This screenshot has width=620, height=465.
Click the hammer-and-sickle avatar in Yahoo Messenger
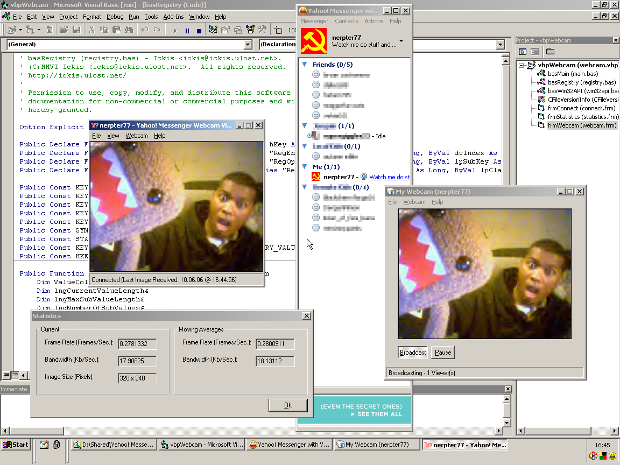tap(314, 41)
